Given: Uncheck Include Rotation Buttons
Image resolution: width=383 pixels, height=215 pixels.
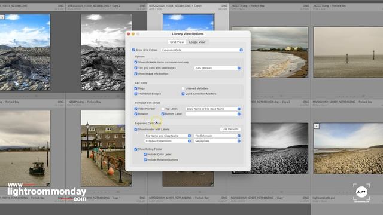Looking at the screenshot, I should click(145, 160).
